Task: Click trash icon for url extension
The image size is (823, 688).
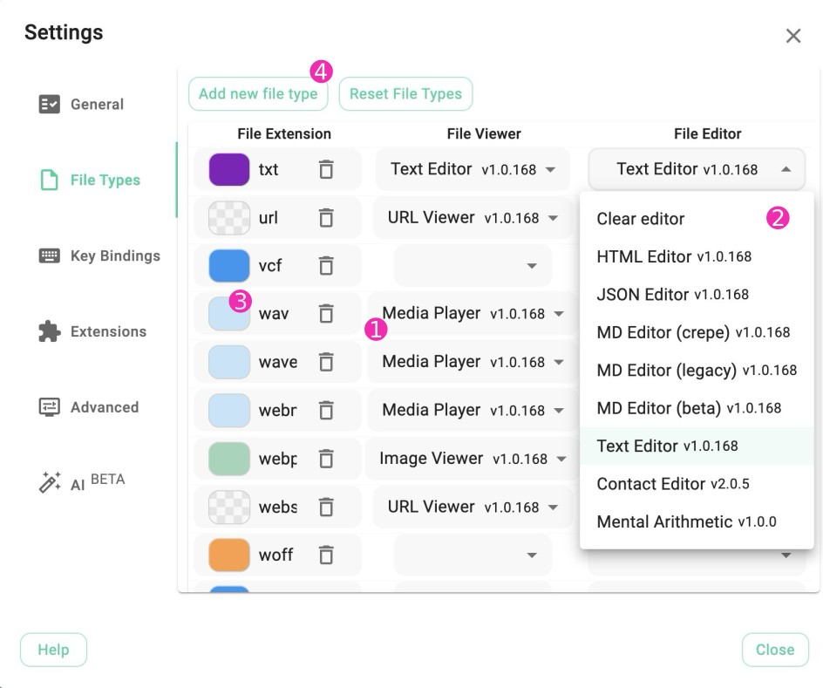Action: click(x=326, y=218)
